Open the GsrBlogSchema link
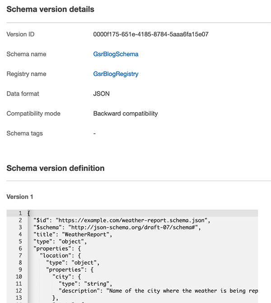Viewport: 271px width, 303px height. click(116, 54)
